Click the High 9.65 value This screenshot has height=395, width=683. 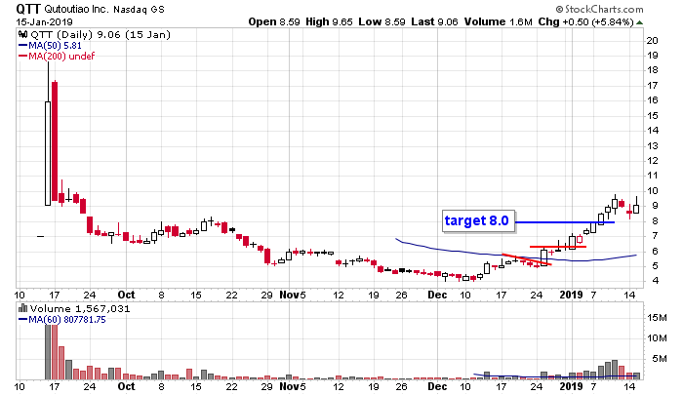(x=329, y=21)
